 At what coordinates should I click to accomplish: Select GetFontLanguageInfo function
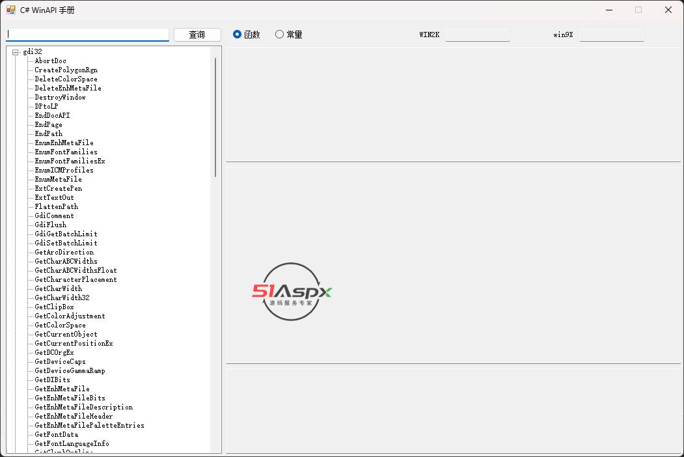[x=72, y=444]
